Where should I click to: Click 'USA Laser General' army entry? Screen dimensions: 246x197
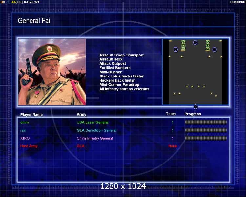click(x=92, y=122)
